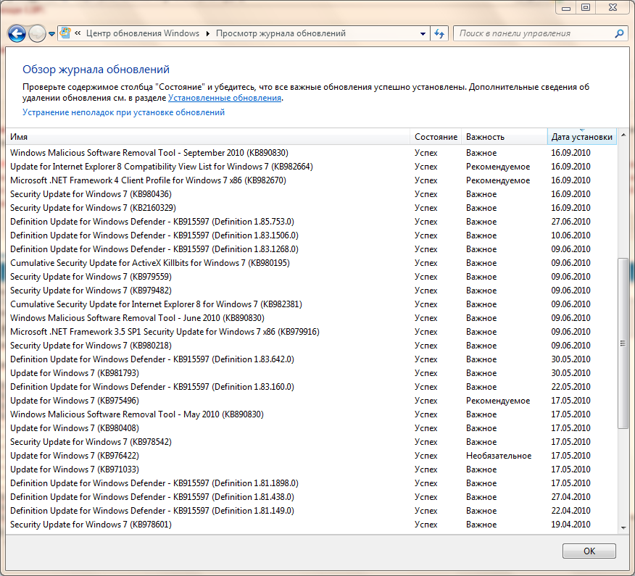Click the greyed Forward navigation button

click(x=37, y=33)
